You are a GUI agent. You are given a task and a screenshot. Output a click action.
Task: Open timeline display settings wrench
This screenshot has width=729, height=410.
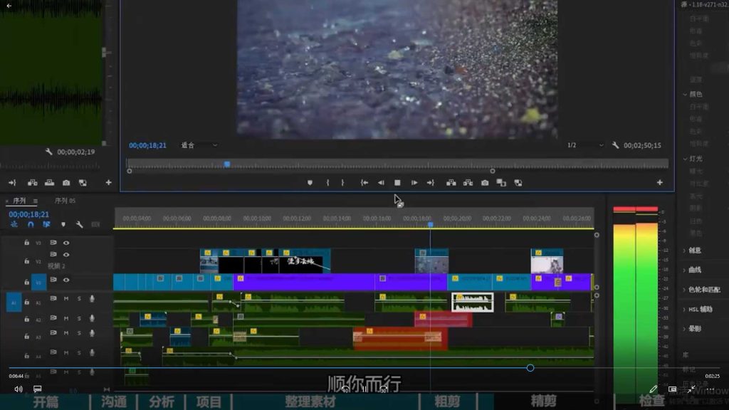(80, 224)
